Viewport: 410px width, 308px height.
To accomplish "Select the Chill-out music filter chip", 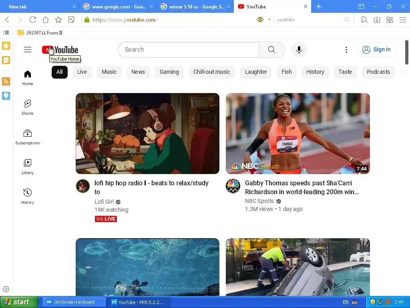I will [x=212, y=72].
